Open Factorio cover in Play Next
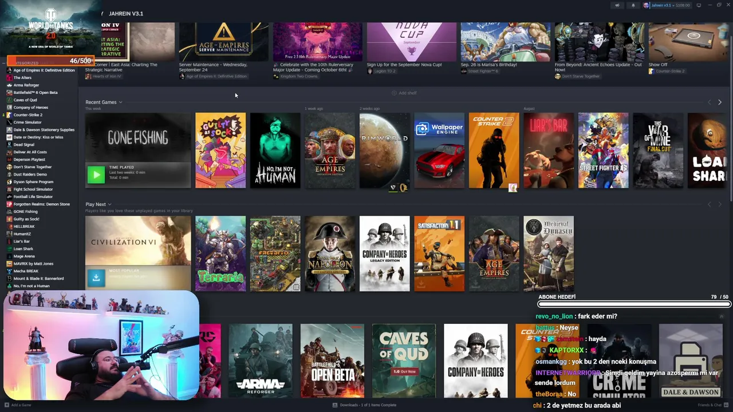This screenshot has height=412, width=733. 275,253
